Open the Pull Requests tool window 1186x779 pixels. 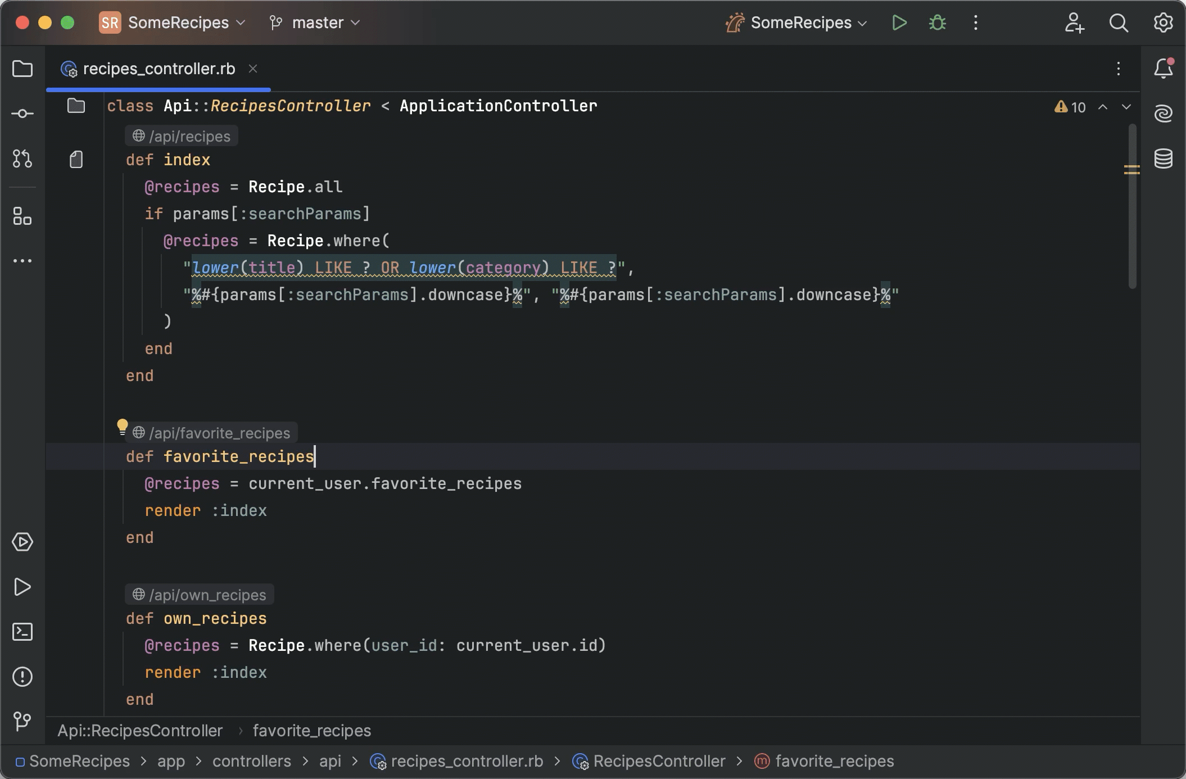[x=22, y=158]
